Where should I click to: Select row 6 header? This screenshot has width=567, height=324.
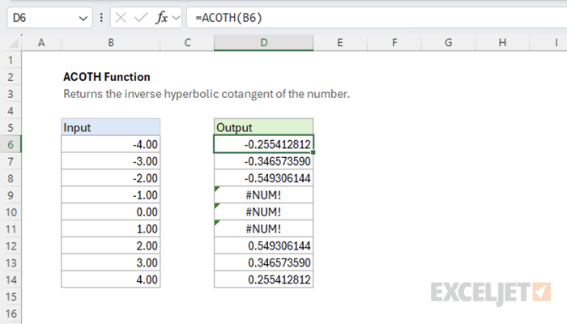[x=11, y=145]
